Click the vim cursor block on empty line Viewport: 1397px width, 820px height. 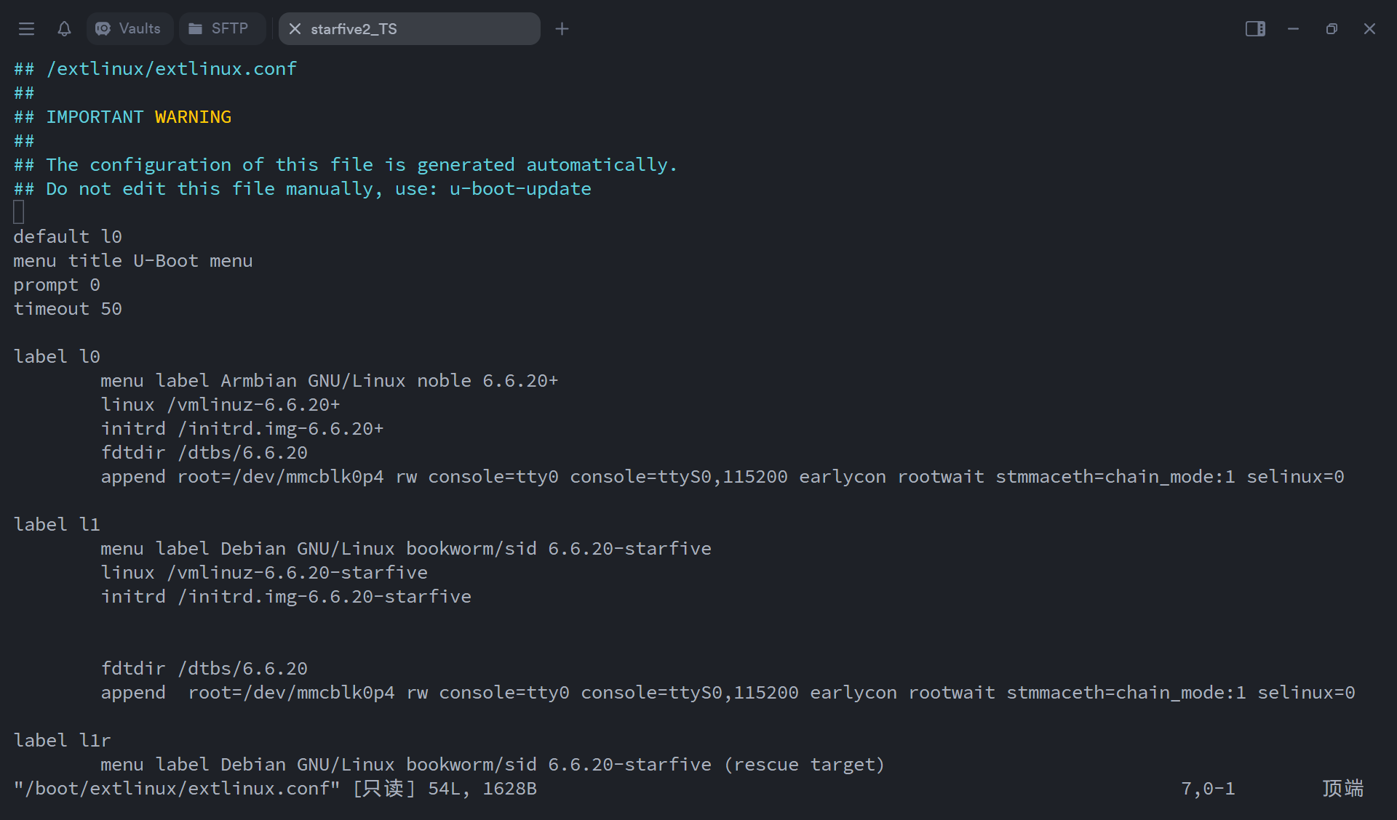tap(19, 212)
